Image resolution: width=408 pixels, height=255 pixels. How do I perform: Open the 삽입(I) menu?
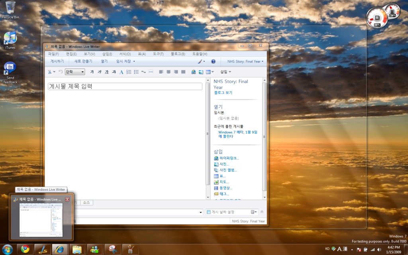pyautogui.click(x=107, y=54)
